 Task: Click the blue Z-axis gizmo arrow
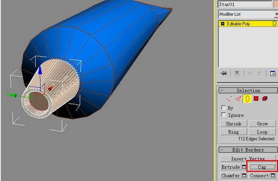tap(40, 70)
